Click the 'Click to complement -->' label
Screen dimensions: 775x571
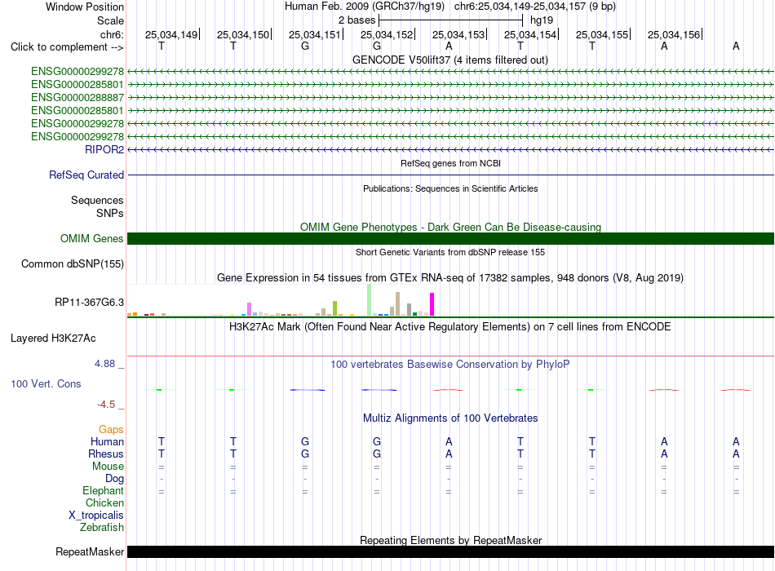click(67, 47)
